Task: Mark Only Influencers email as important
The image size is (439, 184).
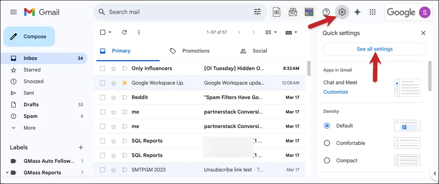Action: tap(124, 68)
